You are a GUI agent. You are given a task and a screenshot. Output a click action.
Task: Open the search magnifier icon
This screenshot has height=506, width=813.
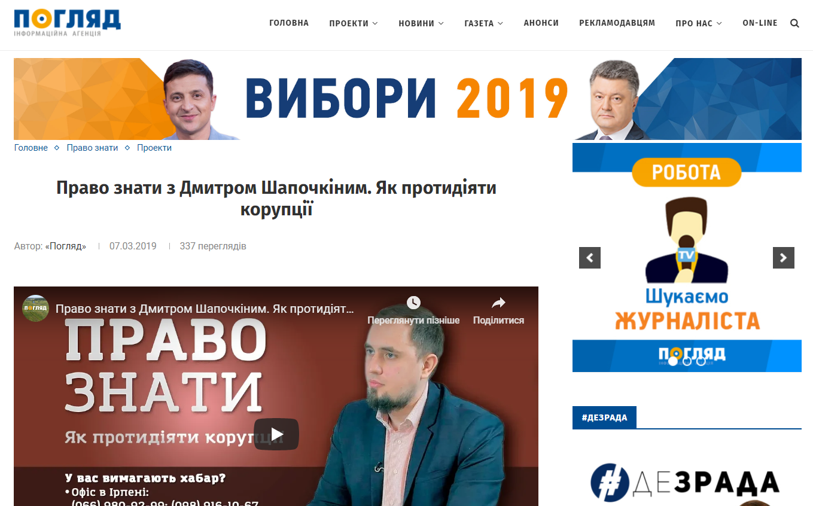point(794,23)
